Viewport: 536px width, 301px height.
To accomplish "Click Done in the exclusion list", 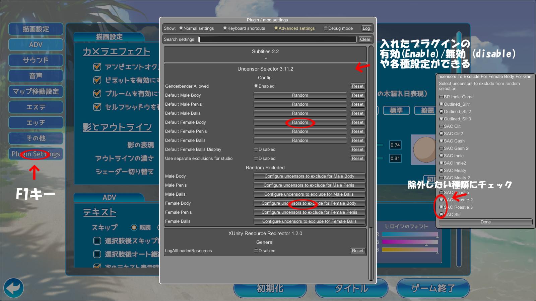I will (x=485, y=222).
